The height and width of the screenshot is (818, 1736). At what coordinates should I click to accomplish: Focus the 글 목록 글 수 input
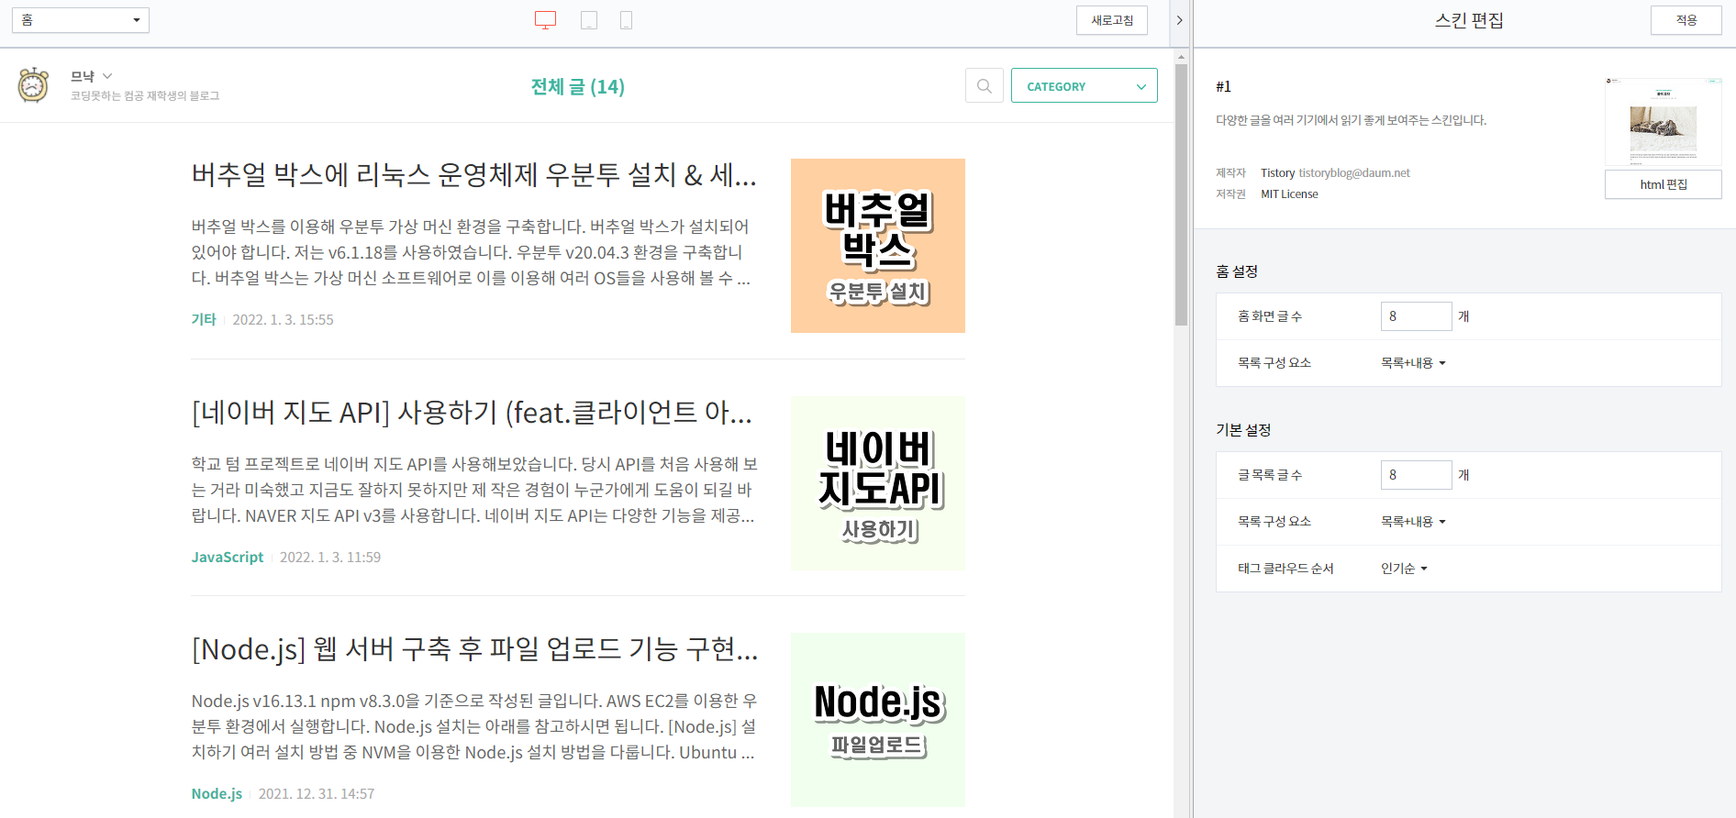(1417, 475)
